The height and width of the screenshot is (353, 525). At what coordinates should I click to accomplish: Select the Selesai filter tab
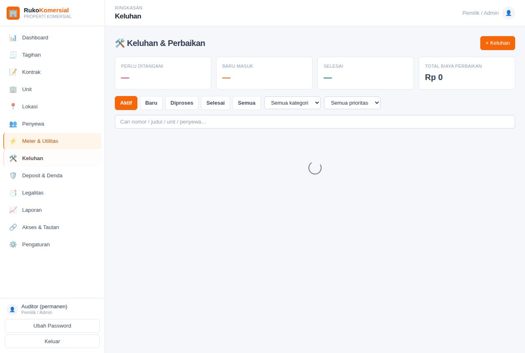tap(215, 103)
